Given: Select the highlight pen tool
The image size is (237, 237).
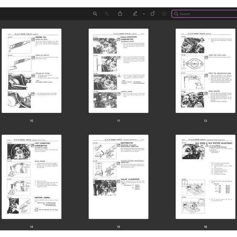Looking at the screenshot, I should point(135,14).
